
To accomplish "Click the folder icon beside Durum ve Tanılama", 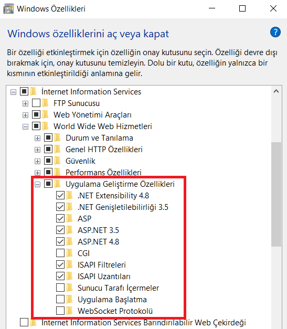I will (x=57, y=138).
